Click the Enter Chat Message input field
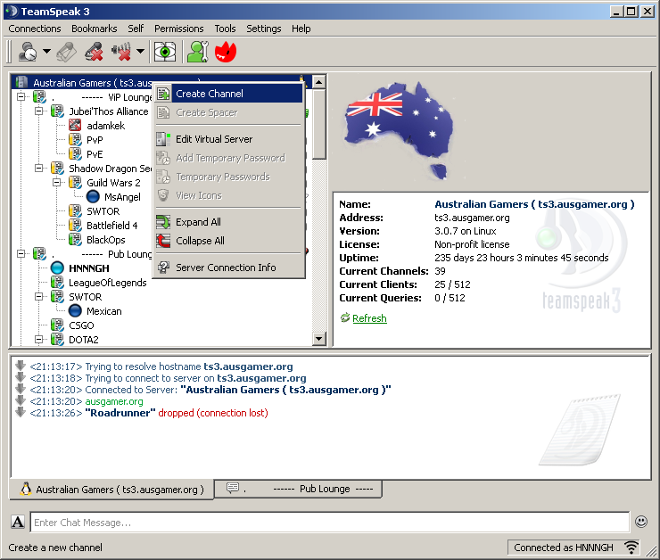The height and width of the screenshot is (560, 660). point(330,523)
